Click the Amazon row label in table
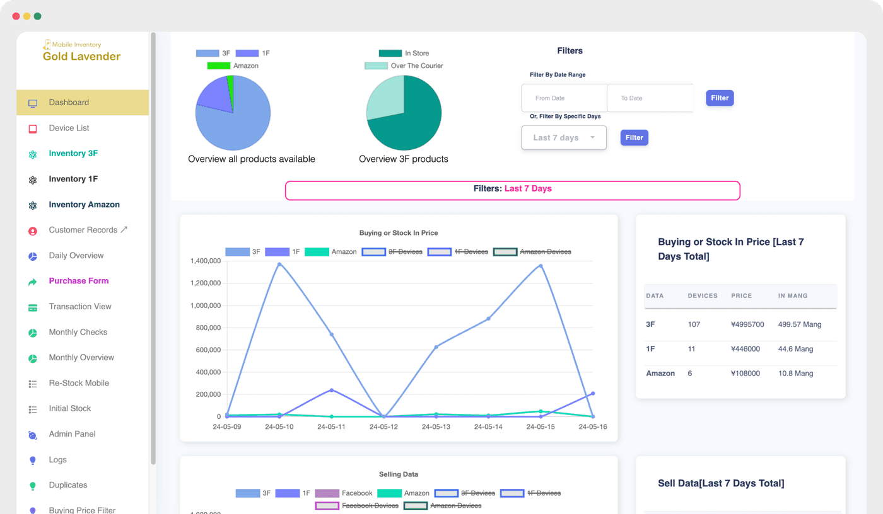 660,374
